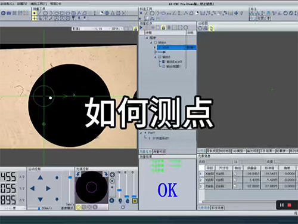The height and width of the screenshot is (224, 298).
Task: Move the stage down with down arrow
Action: pyautogui.click(x=41, y=200)
